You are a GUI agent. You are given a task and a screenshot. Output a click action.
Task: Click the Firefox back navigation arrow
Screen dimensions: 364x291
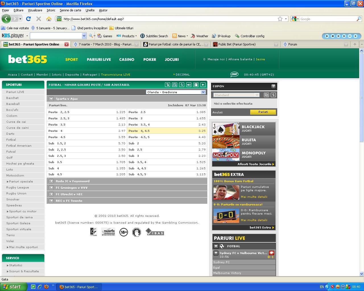(x=6, y=19)
